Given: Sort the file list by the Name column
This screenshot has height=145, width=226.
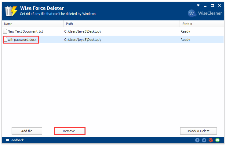Looking at the screenshot, I should click(x=33, y=24).
